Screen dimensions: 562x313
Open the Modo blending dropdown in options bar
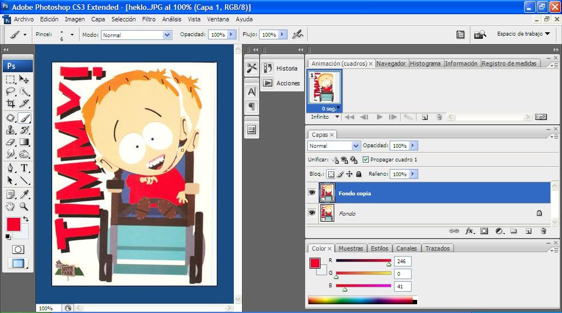click(167, 35)
